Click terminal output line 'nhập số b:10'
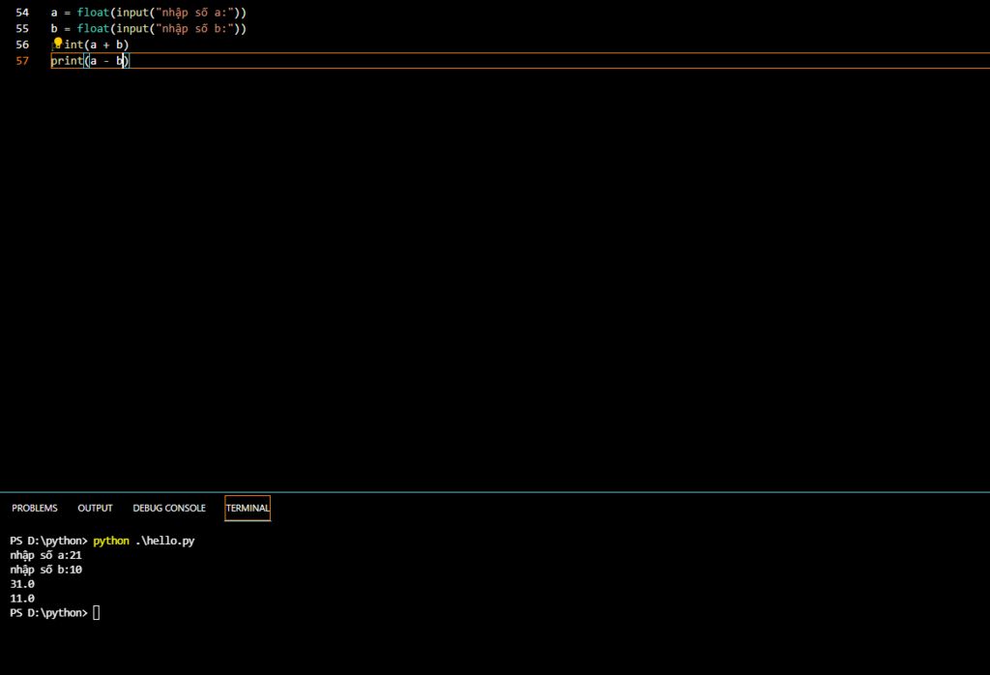This screenshot has height=675, width=990. click(45, 570)
